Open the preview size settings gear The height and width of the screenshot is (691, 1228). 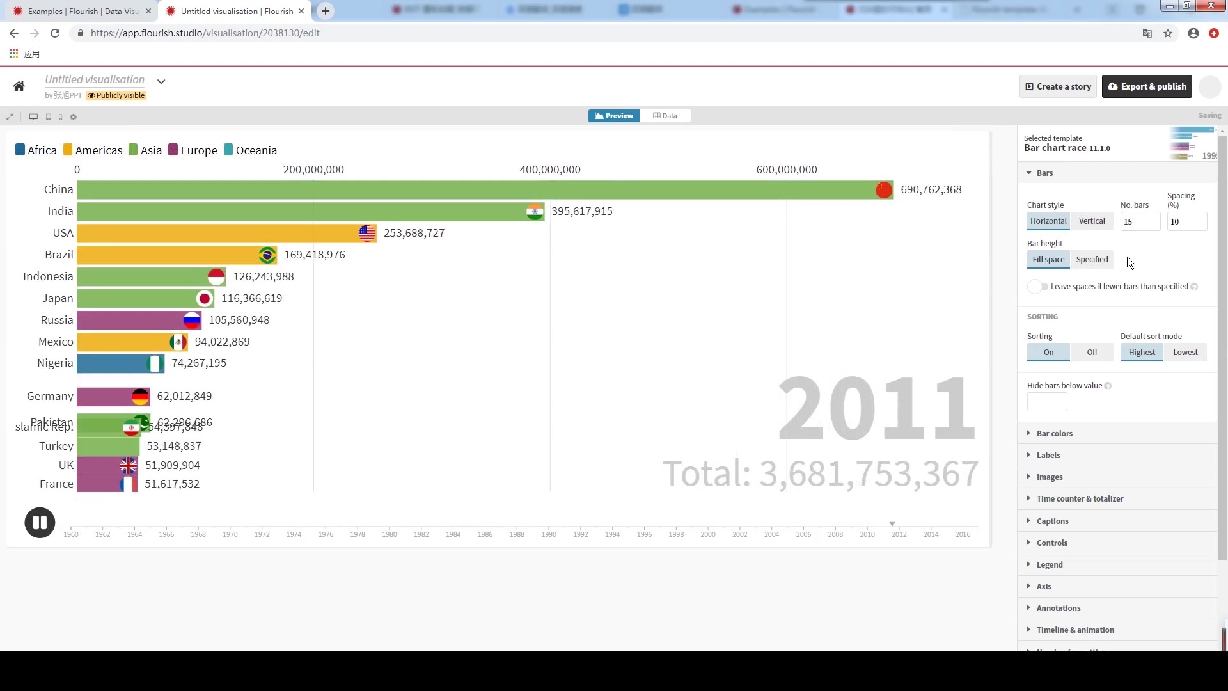[74, 117]
